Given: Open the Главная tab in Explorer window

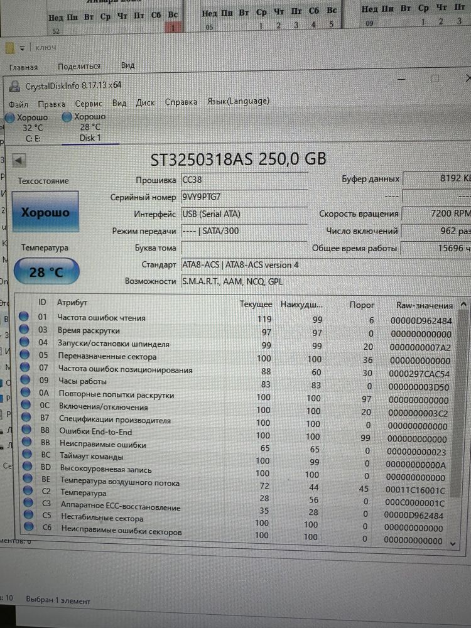Looking at the screenshot, I should click(x=23, y=67).
